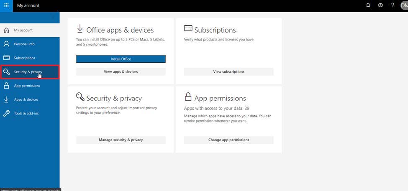Screen dimensions: 408x191
Task: Click the home icon beside My account
Action: click(x=7, y=31)
